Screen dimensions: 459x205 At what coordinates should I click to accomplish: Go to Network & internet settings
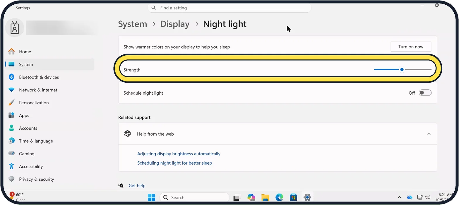click(50, 90)
